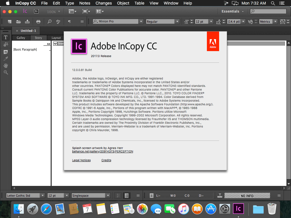The height and width of the screenshot is (218, 291).
Task: Click the top toolbar search field
Action: coord(268,11)
